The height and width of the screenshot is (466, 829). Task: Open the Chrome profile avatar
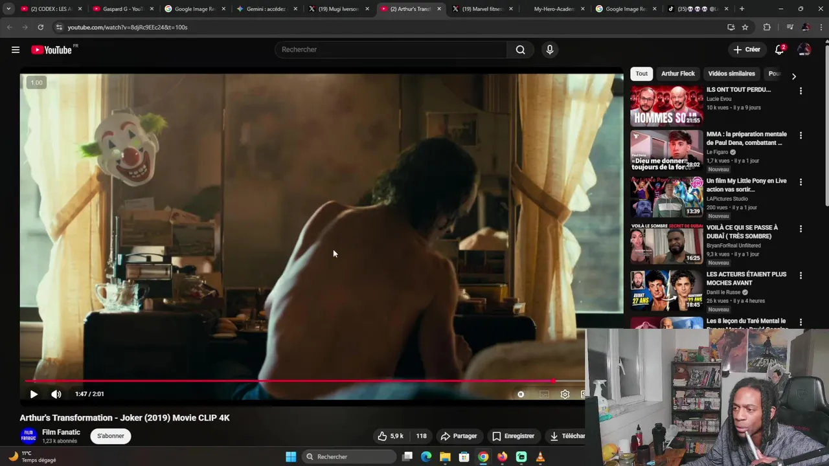805,27
